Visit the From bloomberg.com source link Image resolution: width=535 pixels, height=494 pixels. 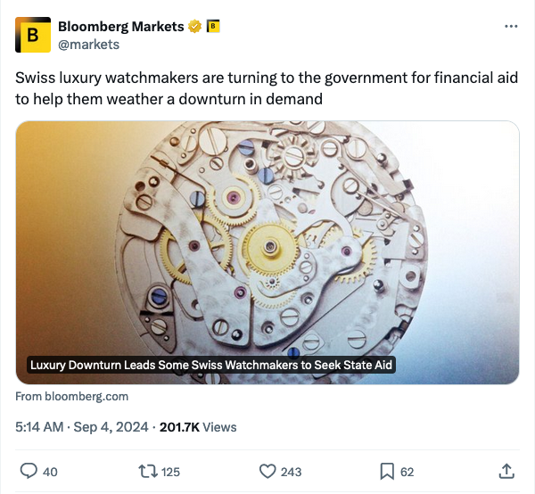(x=72, y=396)
